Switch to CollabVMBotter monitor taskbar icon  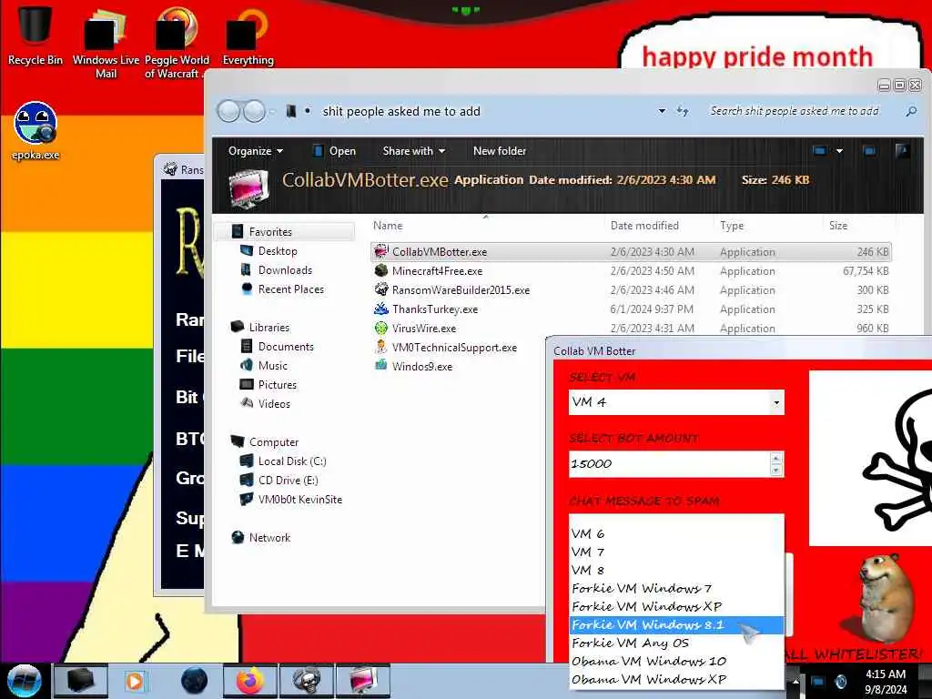coord(363,681)
